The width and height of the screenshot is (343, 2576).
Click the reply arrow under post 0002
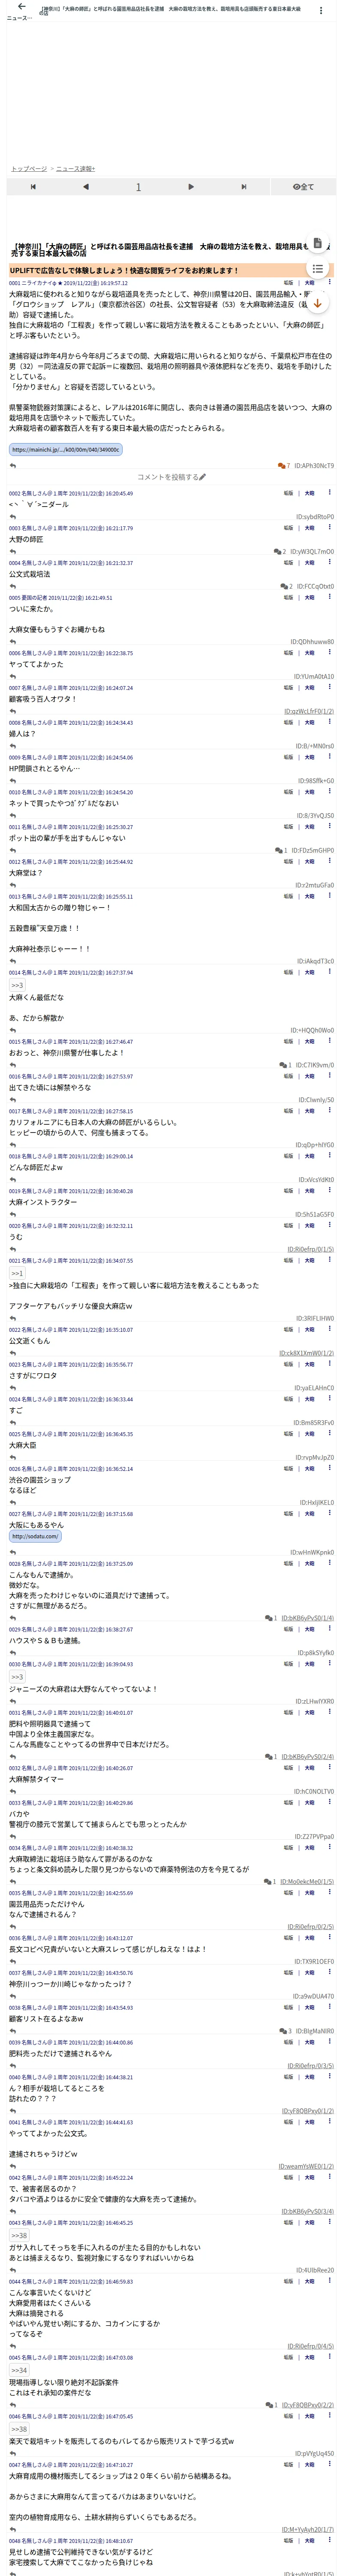pos(13,517)
